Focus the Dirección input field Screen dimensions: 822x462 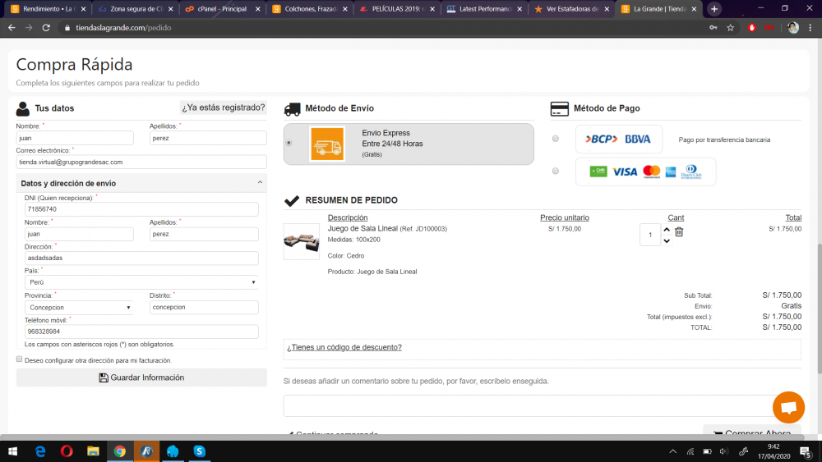141,258
